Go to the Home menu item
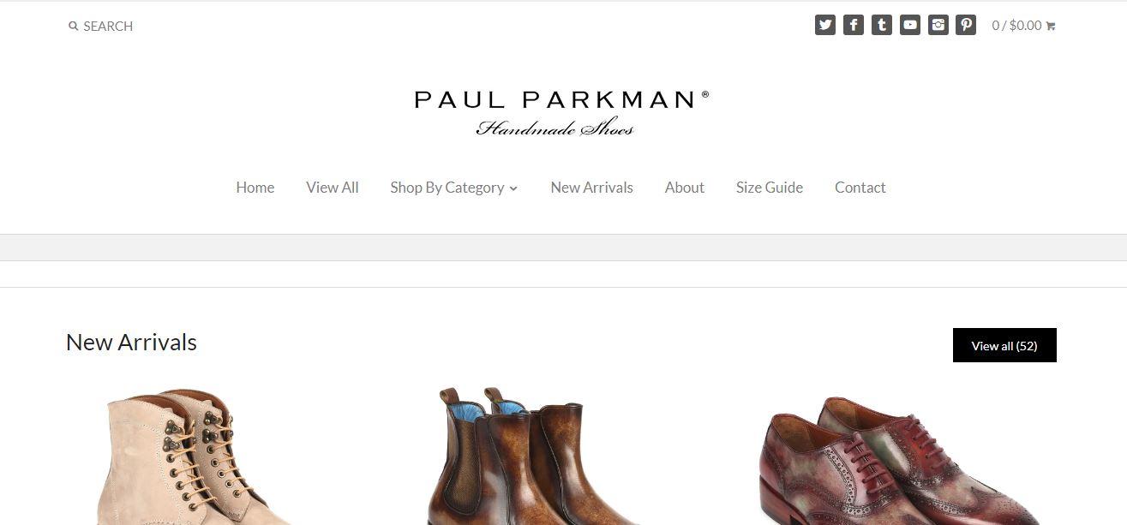1127x525 pixels. [x=255, y=188]
